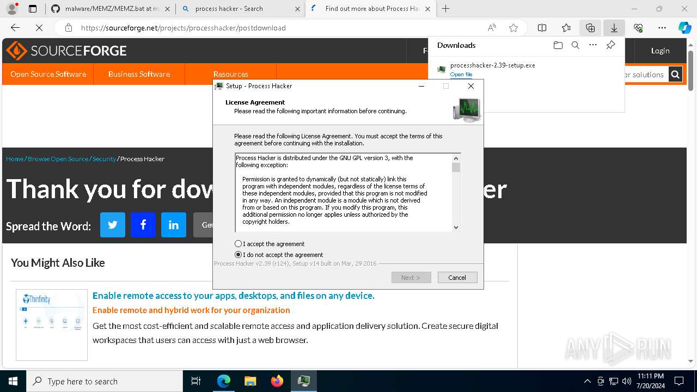Open the Business Software menu
Viewport: 697px width, 392px height.
(x=139, y=74)
